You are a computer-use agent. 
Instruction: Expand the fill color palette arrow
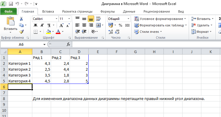pyautogui.click(x=53, y=32)
